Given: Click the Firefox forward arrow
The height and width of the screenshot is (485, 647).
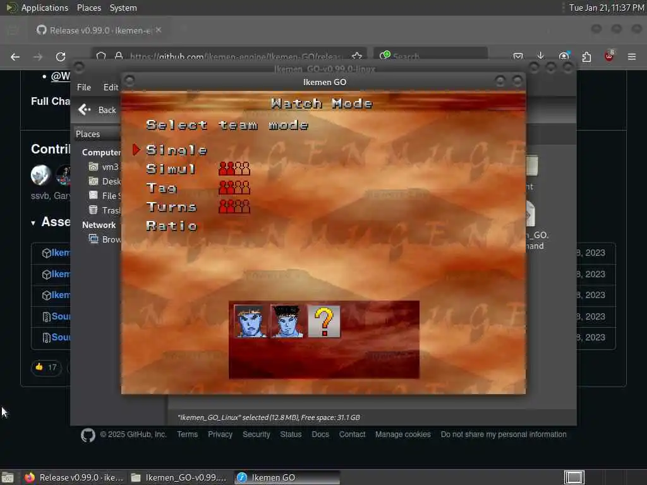Looking at the screenshot, I should [38, 57].
